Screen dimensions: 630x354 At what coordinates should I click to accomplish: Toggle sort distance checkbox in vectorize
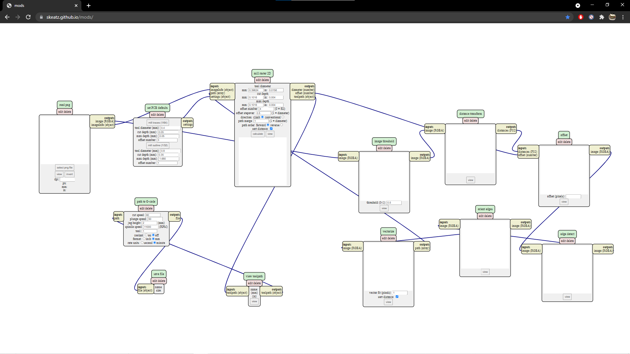pyautogui.click(x=397, y=297)
